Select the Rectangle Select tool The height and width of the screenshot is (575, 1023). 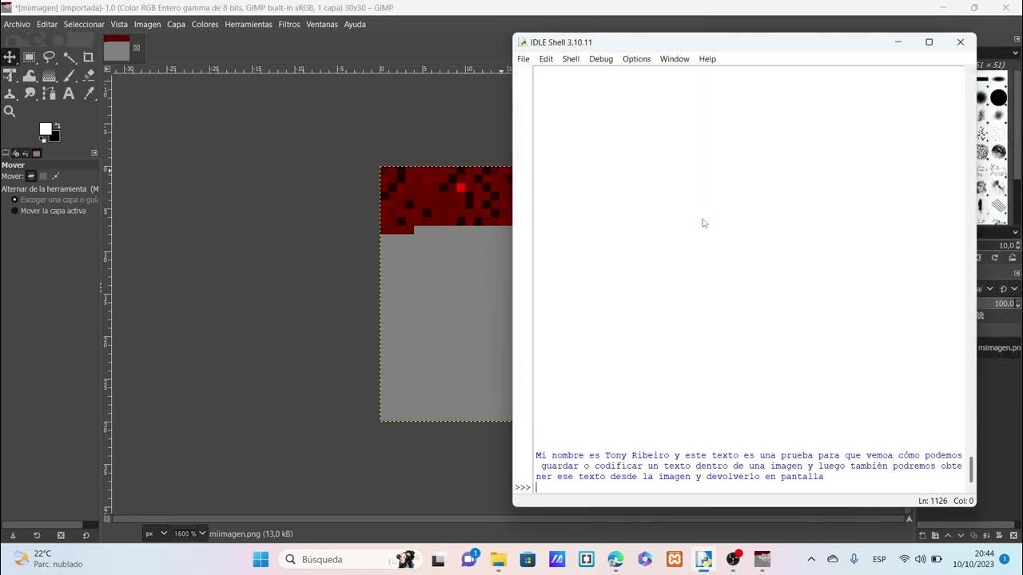click(30, 57)
